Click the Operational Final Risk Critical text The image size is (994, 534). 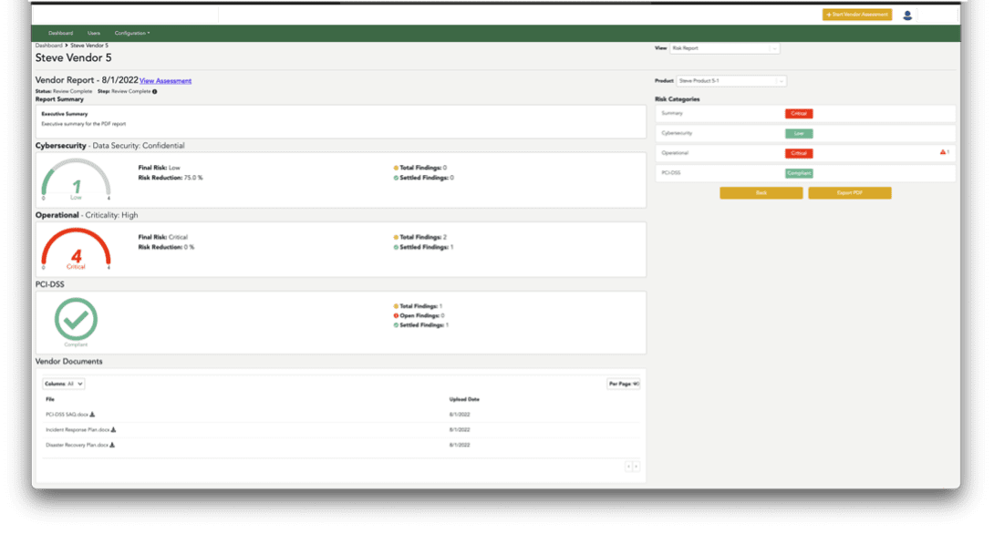[163, 237]
